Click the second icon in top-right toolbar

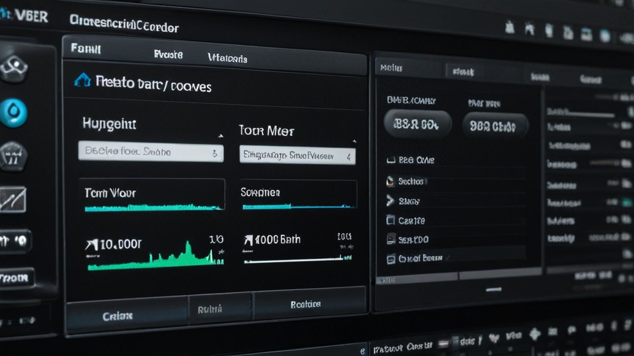pyautogui.click(x=529, y=29)
